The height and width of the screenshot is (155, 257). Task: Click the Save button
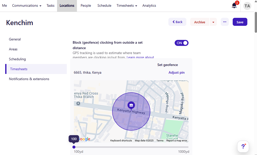240,22
